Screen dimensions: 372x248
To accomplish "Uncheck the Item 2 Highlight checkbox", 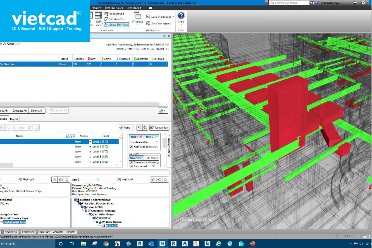I will [119, 180].
